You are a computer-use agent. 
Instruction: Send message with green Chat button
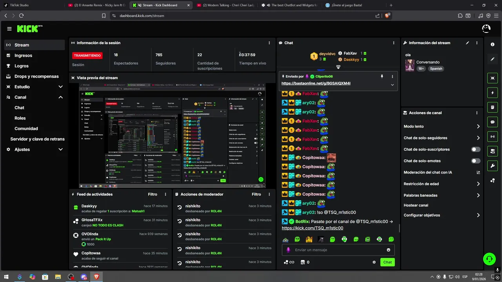click(387, 262)
